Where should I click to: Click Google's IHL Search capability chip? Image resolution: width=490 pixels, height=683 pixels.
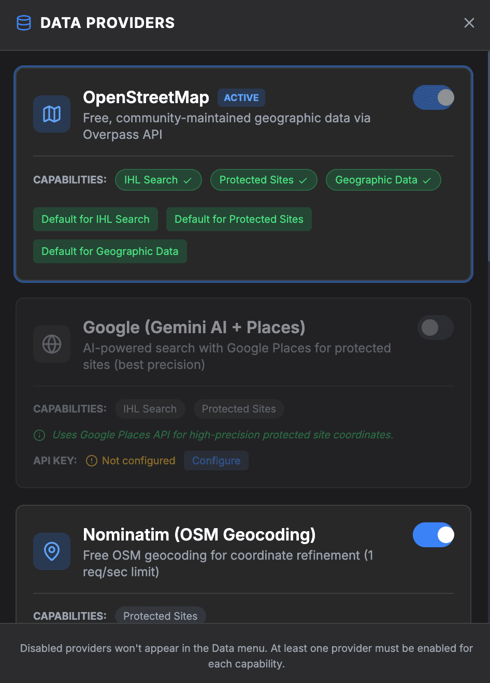click(150, 409)
